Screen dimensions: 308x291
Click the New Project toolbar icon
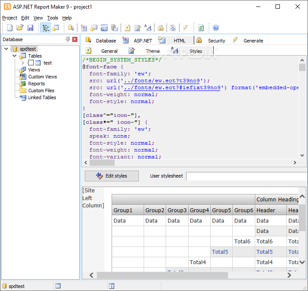[10, 28]
